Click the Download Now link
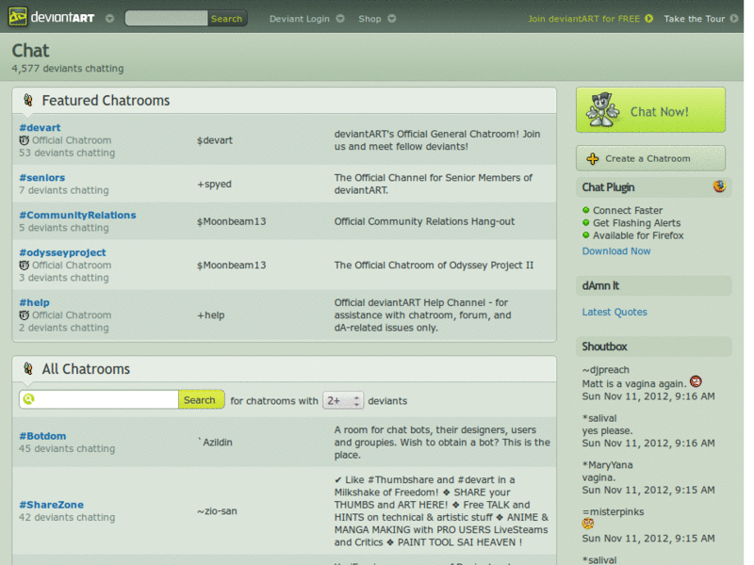Screen dimensions: 754x565 [x=616, y=251]
